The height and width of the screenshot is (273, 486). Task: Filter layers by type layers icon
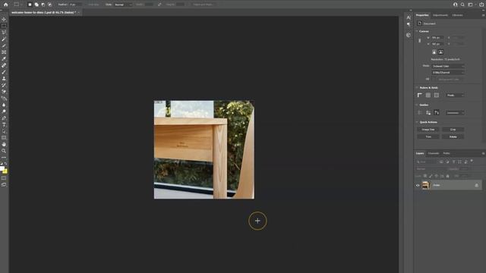coord(454,162)
